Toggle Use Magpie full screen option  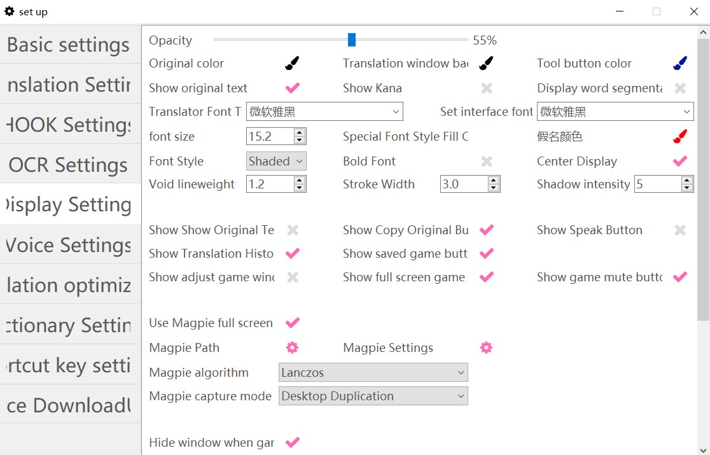292,323
